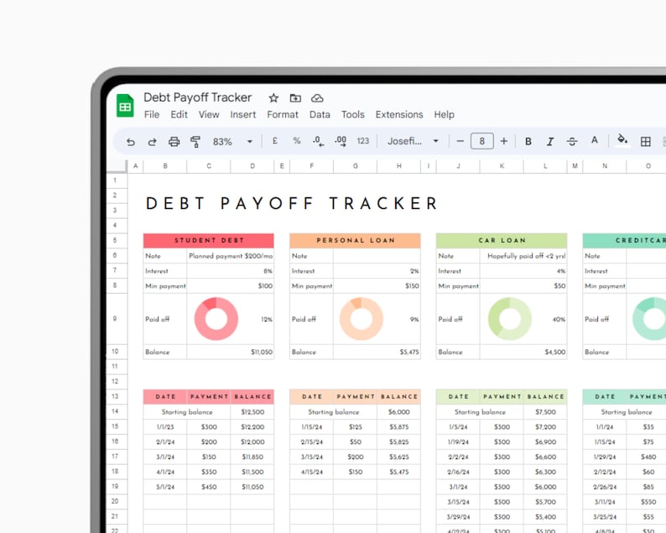Screen dimensions: 666x533
Task: Select the STUDENT DEBT header cell
Action: pyautogui.click(x=209, y=241)
